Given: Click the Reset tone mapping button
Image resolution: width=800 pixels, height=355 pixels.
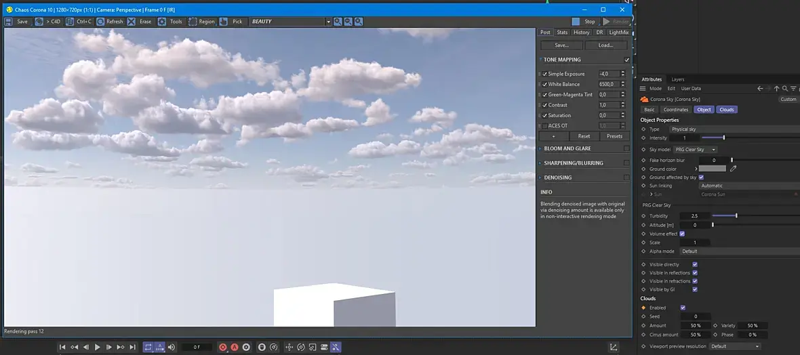Looking at the screenshot, I should coord(584,136).
